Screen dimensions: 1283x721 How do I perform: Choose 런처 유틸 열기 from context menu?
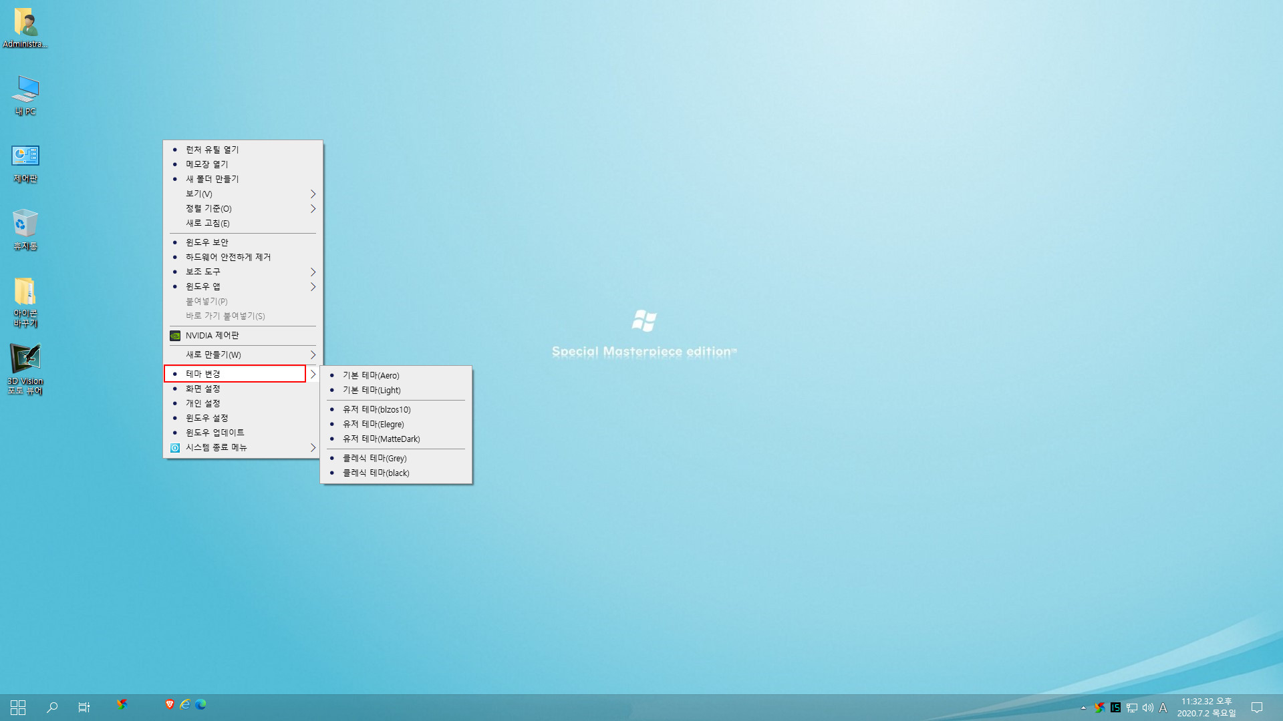click(243, 150)
